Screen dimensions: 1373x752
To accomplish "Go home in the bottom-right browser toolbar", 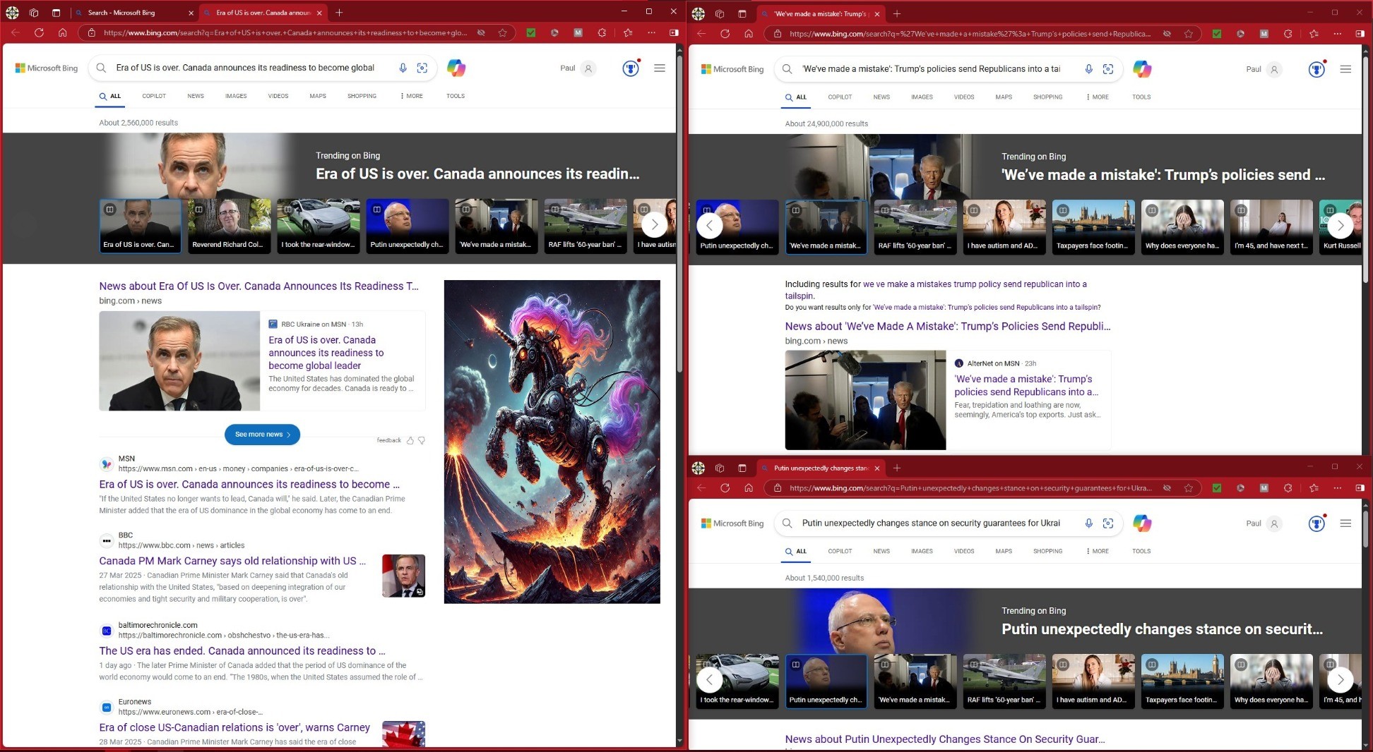I will coord(748,487).
